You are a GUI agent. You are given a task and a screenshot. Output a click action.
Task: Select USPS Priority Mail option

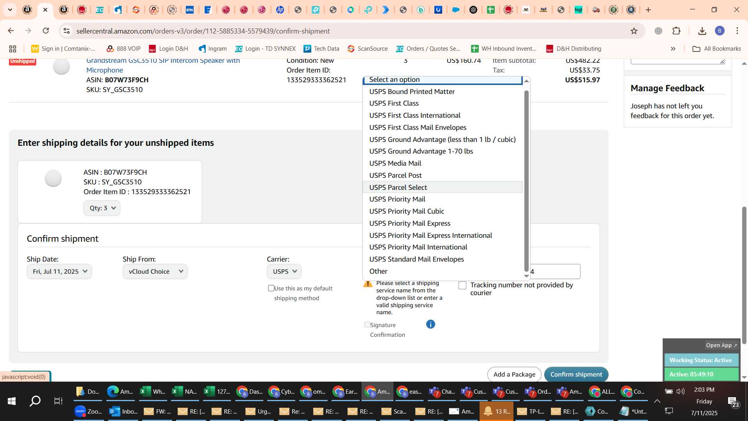443,199
